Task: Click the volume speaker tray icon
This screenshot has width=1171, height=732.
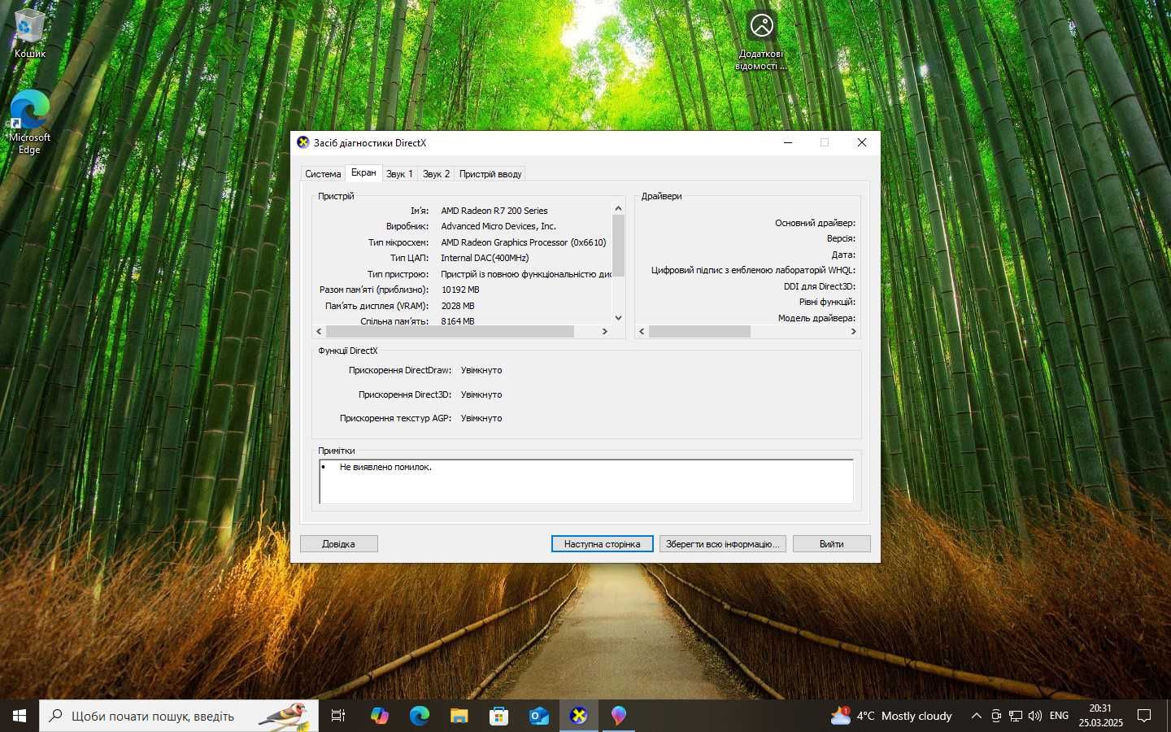Action: pyautogui.click(x=1035, y=716)
